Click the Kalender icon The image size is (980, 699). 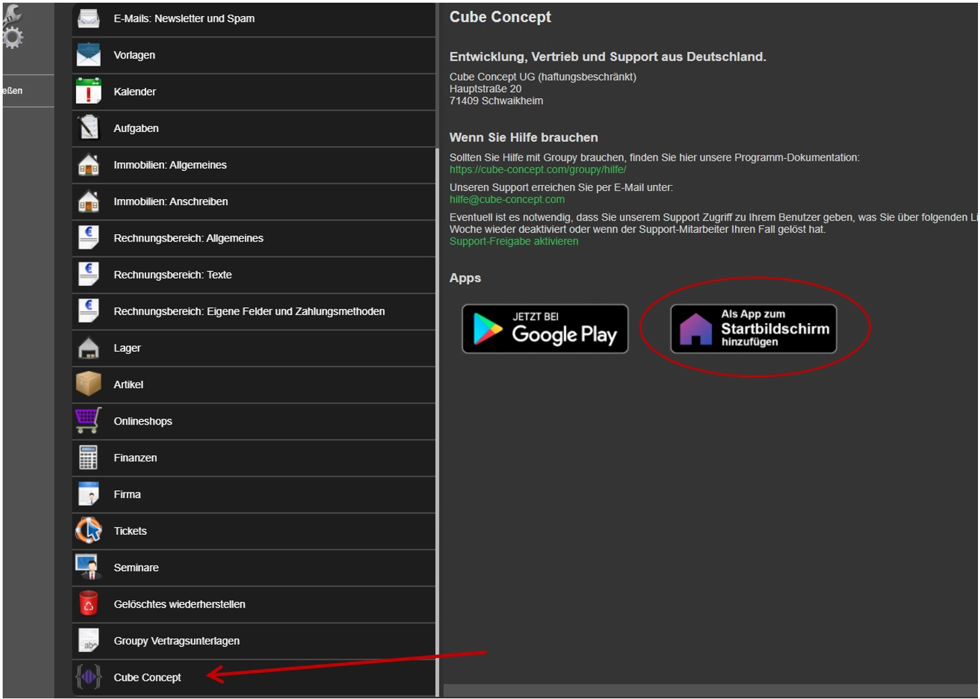[x=88, y=91]
